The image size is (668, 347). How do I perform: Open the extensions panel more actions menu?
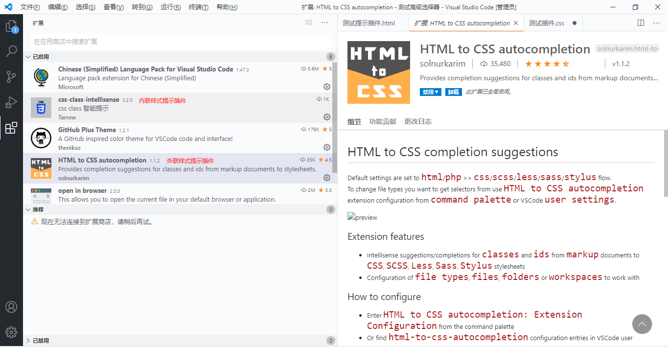tap(324, 23)
